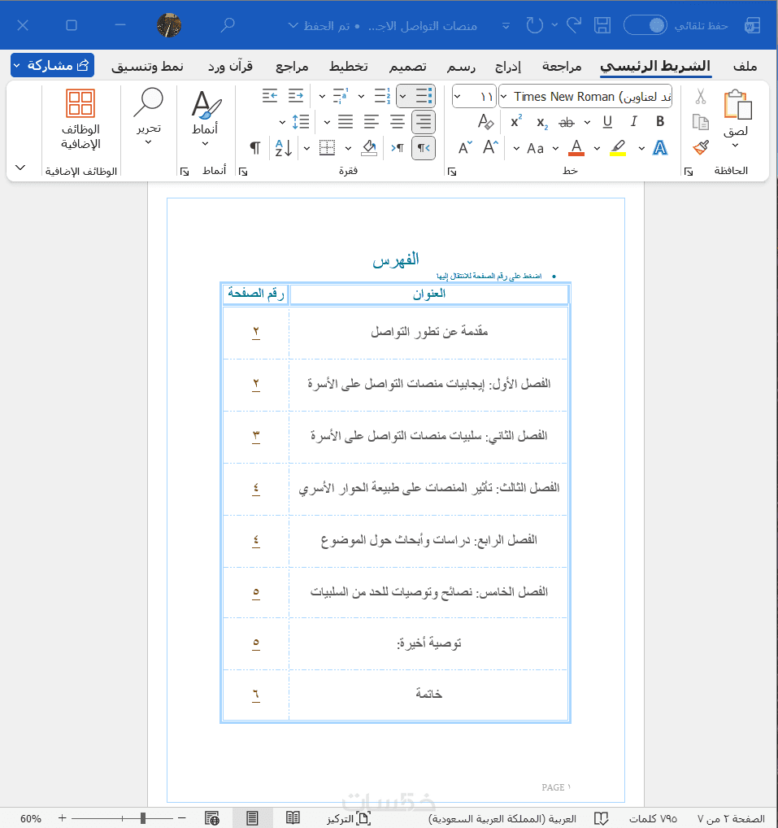This screenshot has width=778, height=828.
Task: Click the word count in status bar
Action: (652, 818)
